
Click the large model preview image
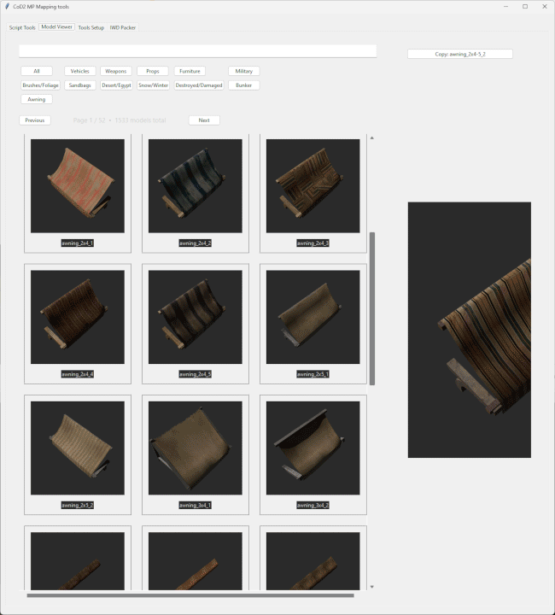click(470, 330)
